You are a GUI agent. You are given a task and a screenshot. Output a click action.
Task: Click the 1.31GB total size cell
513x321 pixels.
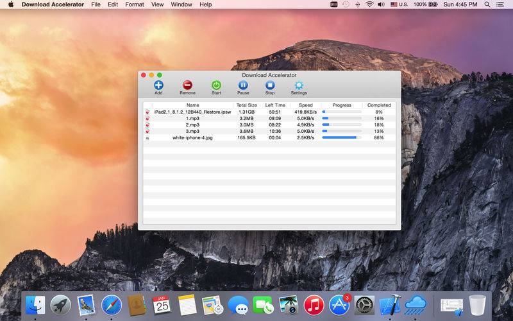click(247, 112)
